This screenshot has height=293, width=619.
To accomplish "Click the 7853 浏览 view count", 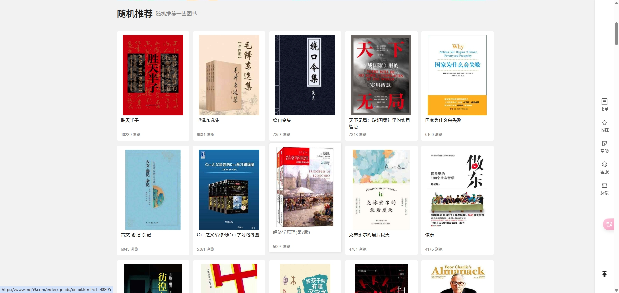I will (x=282, y=135).
